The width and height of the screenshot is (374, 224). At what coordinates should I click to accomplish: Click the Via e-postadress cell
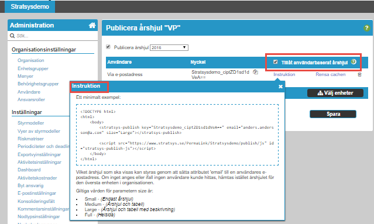(125, 74)
